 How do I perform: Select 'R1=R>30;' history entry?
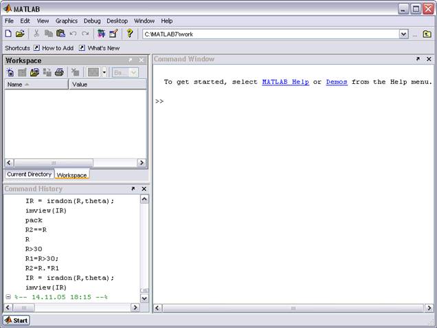point(42,259)
